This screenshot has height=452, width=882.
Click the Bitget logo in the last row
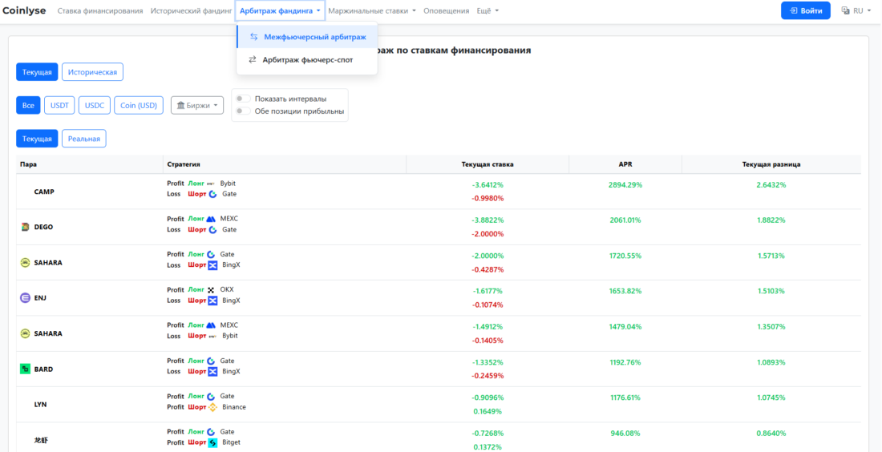point(212,442)
